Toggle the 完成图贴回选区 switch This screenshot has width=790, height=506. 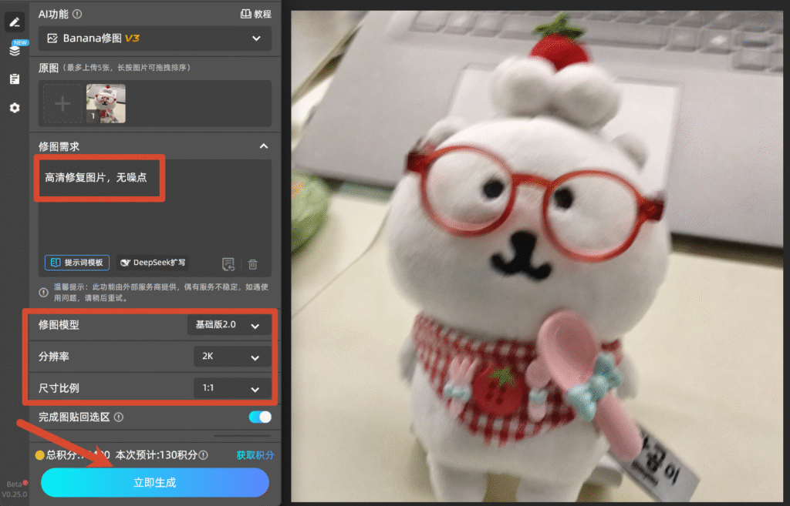[260, 417]
